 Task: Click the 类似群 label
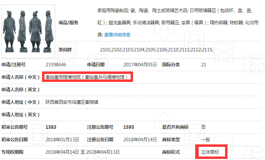click(65, 50)
